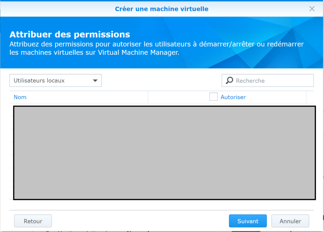
Task: Go back with the Retour button
Action: pyautogui.click(x=33, y=221)
